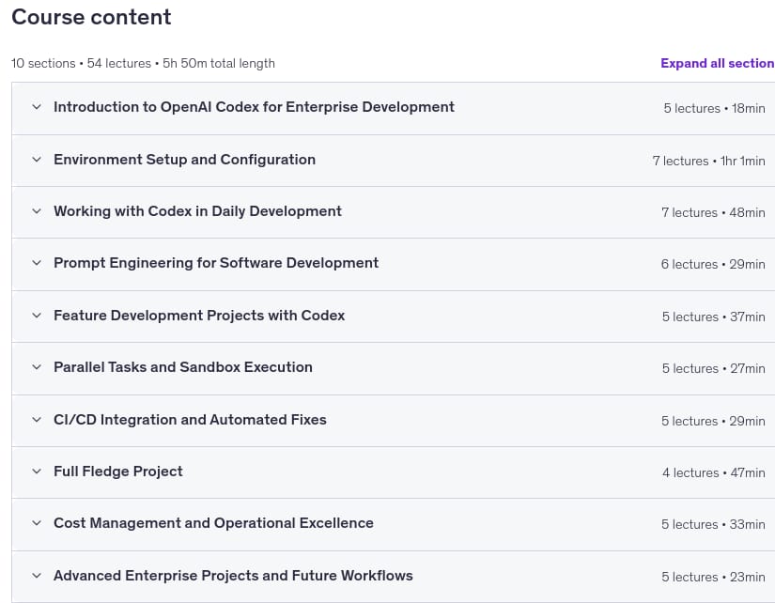The height and width of the screenshot is (603, 775).
Task: Click the '5 lectures • 29min' text
Action: click(713, 421)
